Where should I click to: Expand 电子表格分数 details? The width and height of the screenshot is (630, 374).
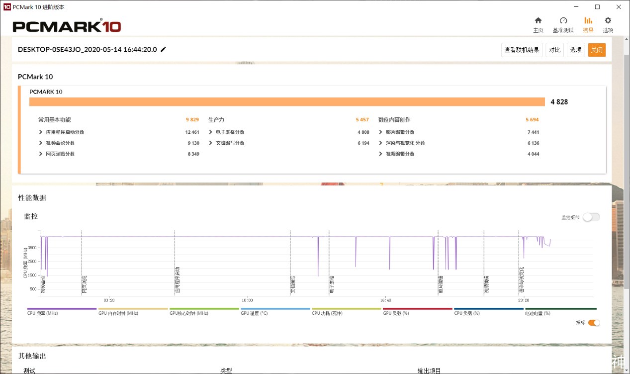coord(211,132)
